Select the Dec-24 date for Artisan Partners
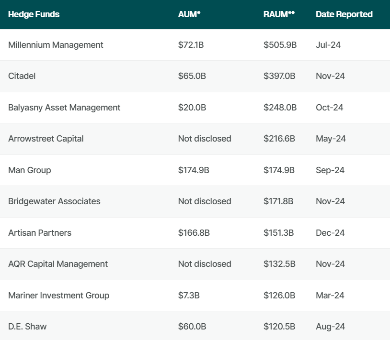Image resolution: width=390 pixels, height=340 pixels. coord(330,233)
